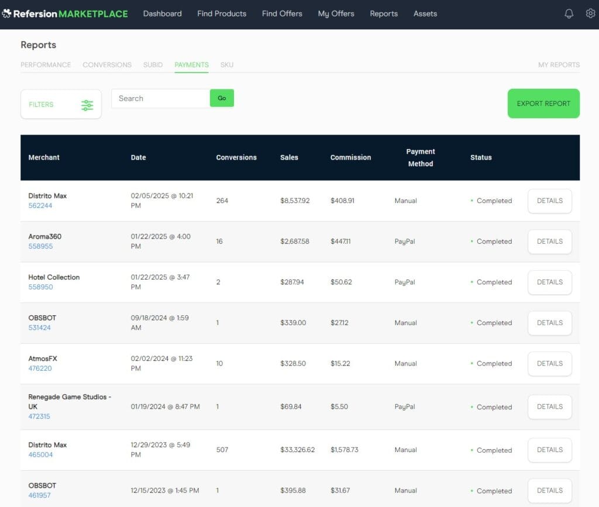This screenshot has width=599, height=507.
Task: Focus the Search input field
Action: (x=161, y=98)
